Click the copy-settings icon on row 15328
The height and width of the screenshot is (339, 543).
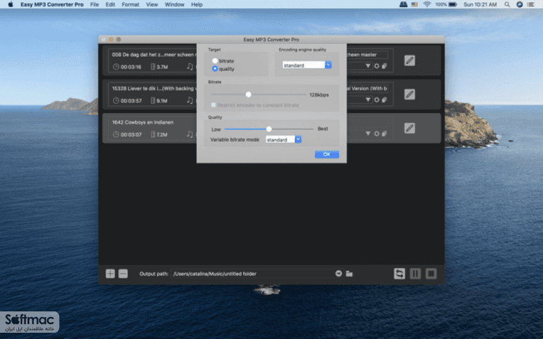pos(384,100)
